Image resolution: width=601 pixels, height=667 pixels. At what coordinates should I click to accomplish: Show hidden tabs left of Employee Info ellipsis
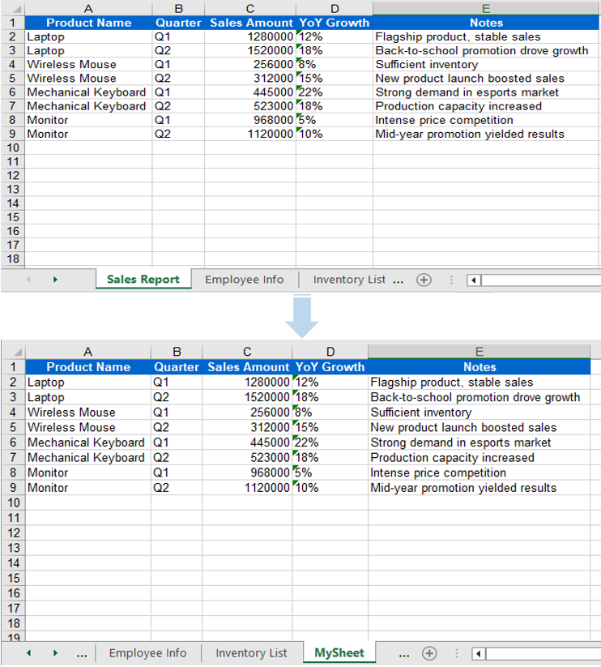coord(82,654)
